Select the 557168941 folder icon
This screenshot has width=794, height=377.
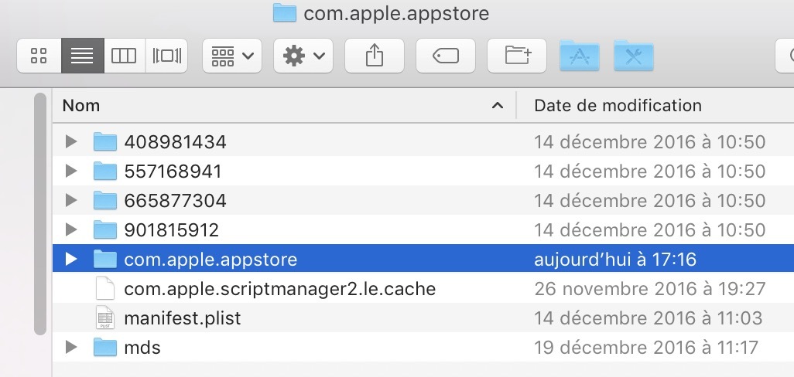click(x=105, y=172)
